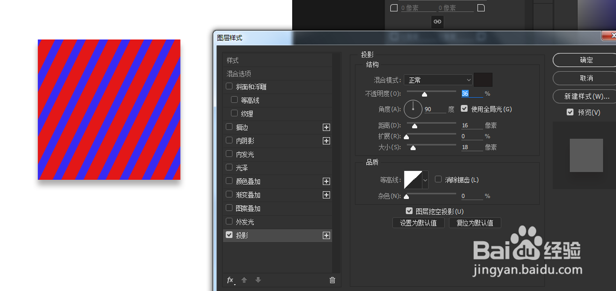Enable Inner Glow (内发光) checkbox
Screen dimensions: 616x291
pyautogui.click(x=229, y=154)
